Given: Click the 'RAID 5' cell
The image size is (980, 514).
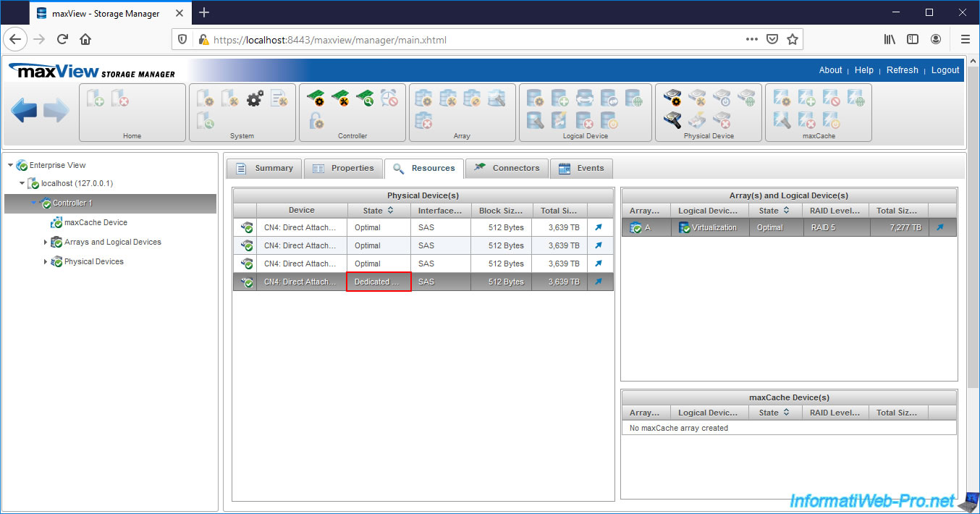Looking at the screenshot, I should click(835, 227).
